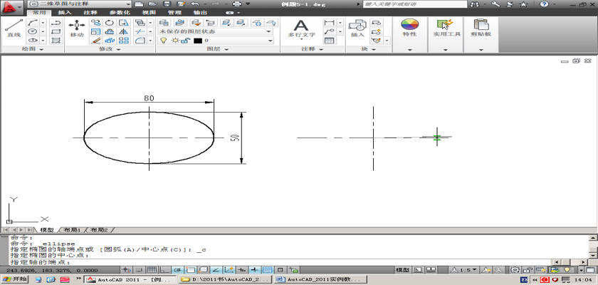Click the Open file icon in quick access toolbar
Image resolution: width=598 pixels, height=285 pixels.
click(x=152, y=4)
